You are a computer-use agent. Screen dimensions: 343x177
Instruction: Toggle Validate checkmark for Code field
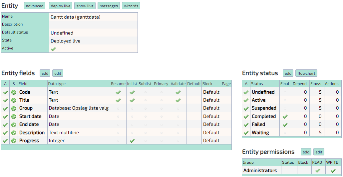178,92
